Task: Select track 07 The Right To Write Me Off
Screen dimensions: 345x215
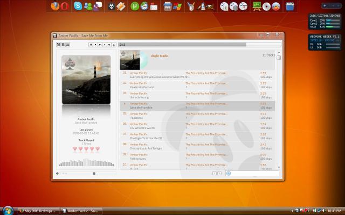Action: point(197,136)
